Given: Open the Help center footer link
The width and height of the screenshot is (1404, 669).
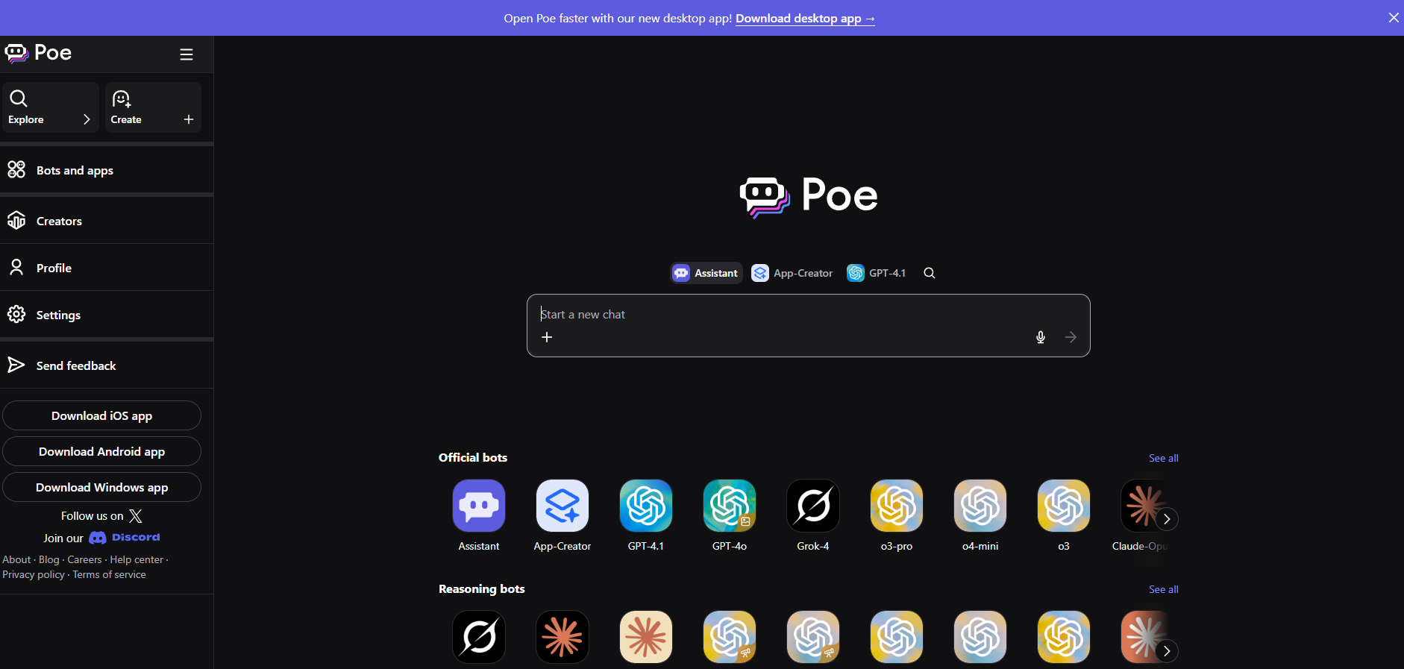Looking at the screenshot, I should (137, 559).
